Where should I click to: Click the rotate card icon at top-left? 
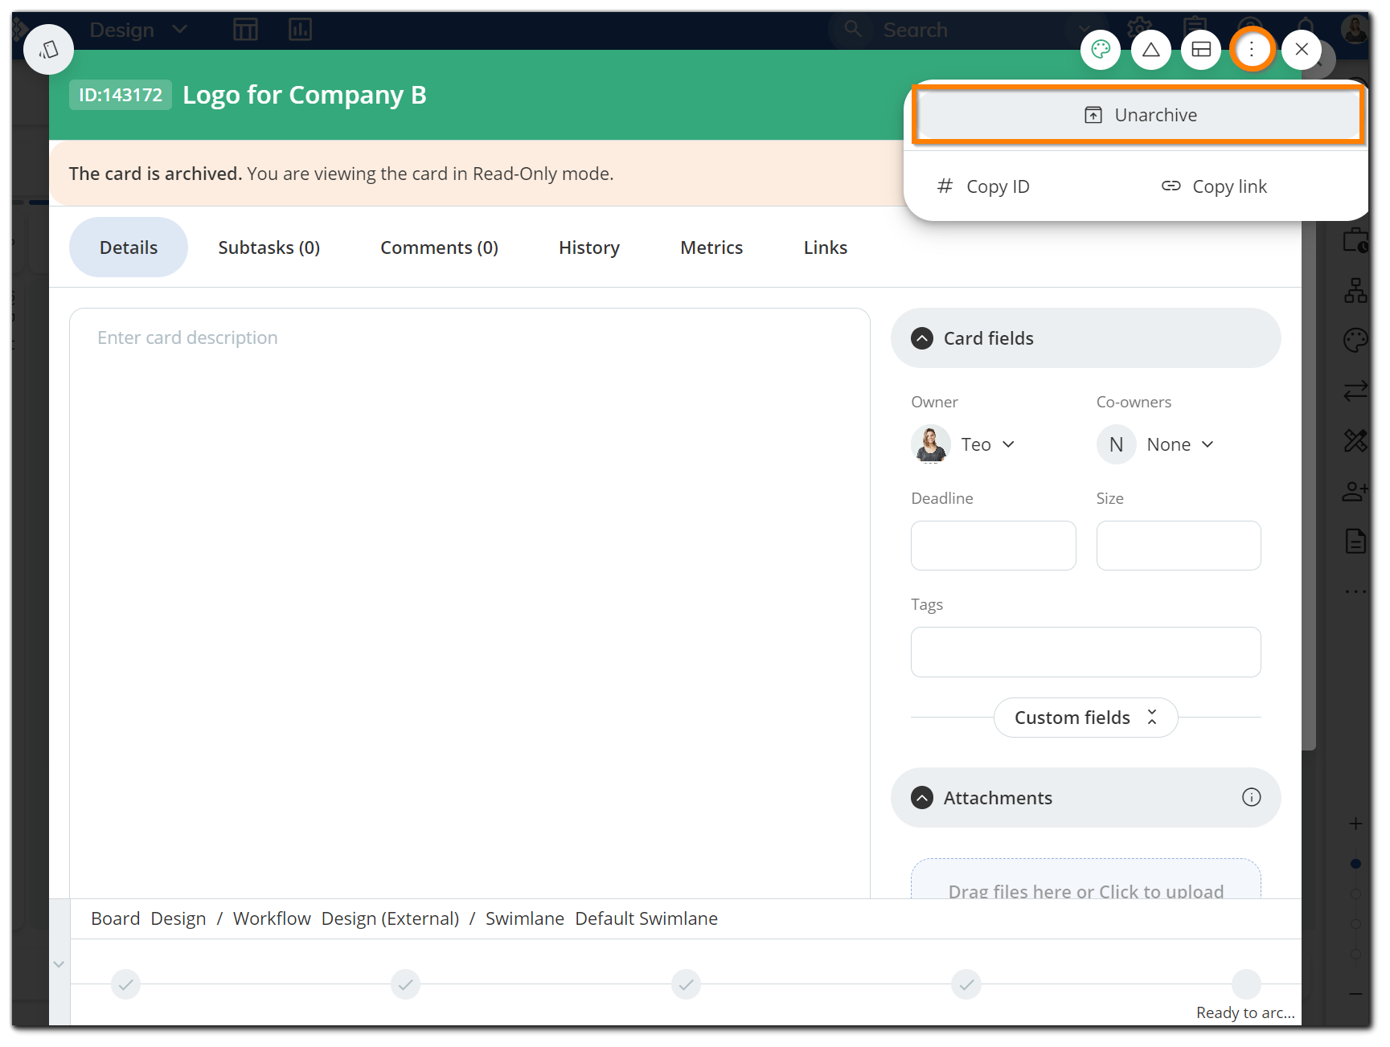coord(49,50)
